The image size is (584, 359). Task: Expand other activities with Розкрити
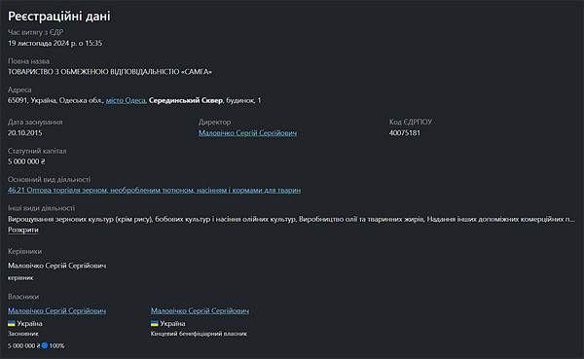tap(23, 230)
